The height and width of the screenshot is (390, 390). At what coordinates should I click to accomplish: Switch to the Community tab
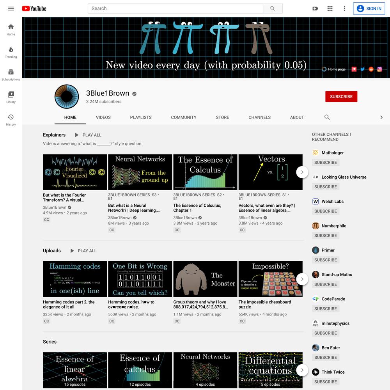[184, 117]
